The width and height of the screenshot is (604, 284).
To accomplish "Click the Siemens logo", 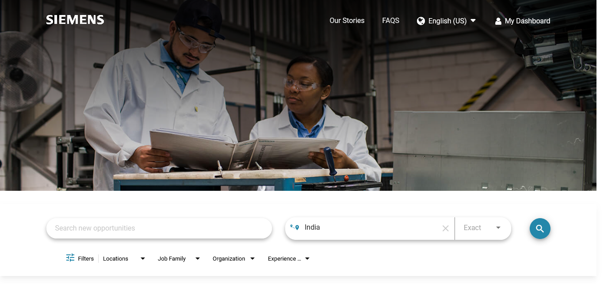I will pyautogui.click(x=75, y=20).
